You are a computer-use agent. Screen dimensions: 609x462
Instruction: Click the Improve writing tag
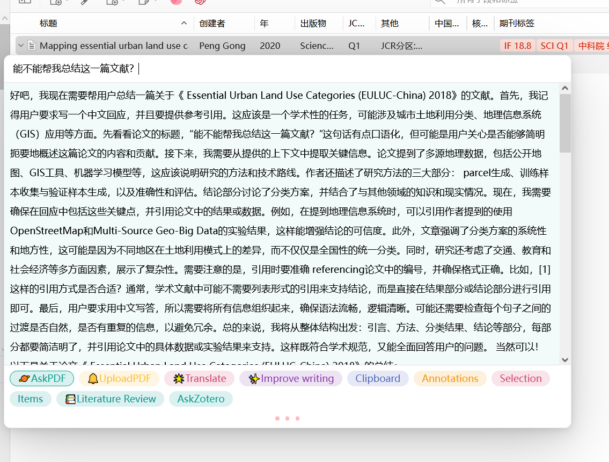tap(291, 378)
